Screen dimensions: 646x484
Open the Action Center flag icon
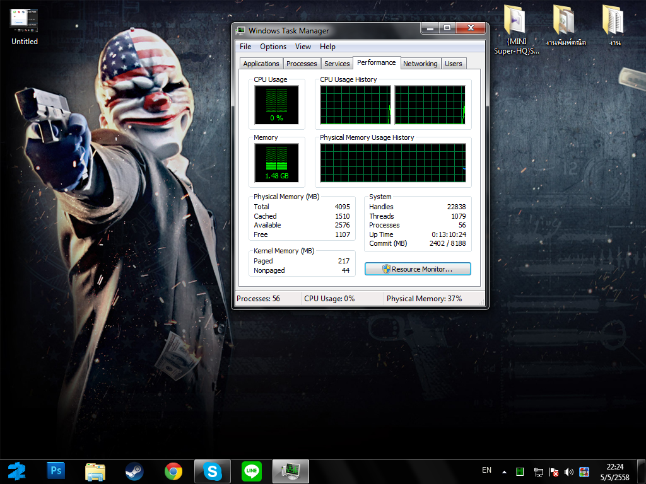554,472
